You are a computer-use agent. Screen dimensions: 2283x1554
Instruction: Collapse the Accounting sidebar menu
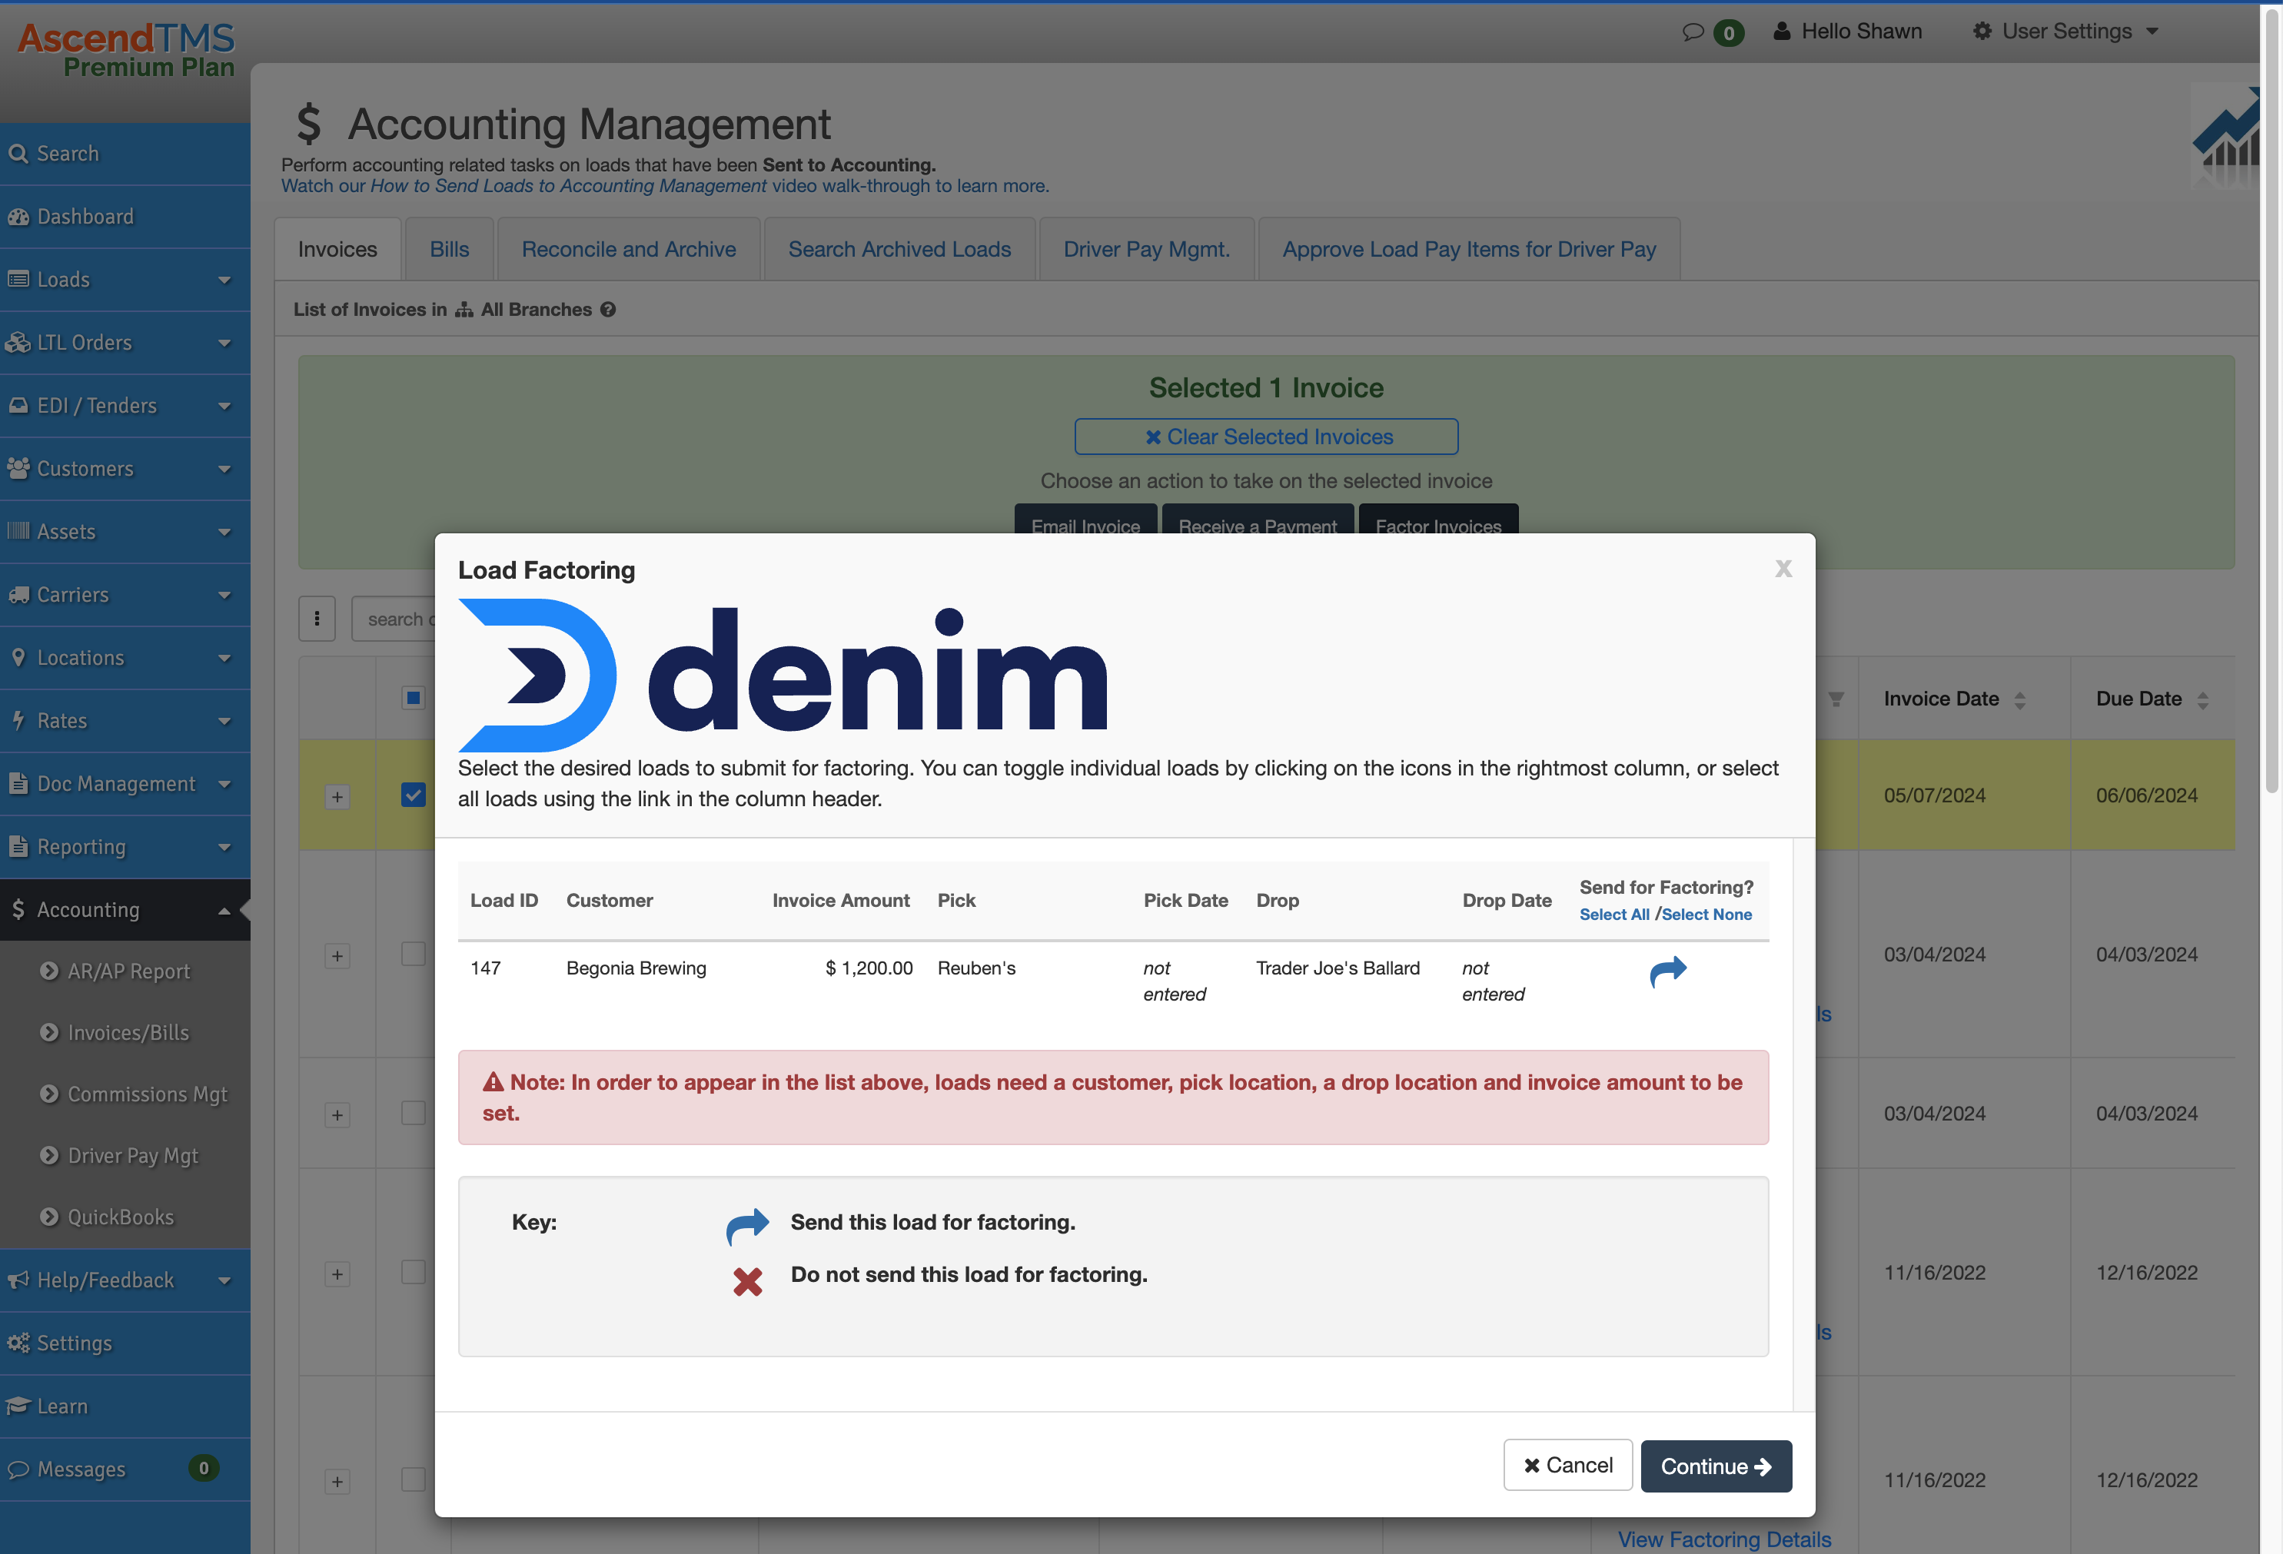[125, 910]
